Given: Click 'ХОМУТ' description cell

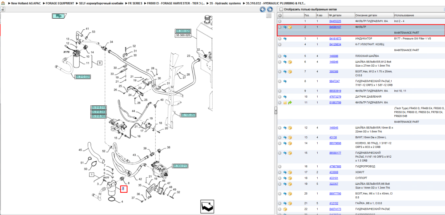Looking at the screenshot, I should tap(360, 172).
